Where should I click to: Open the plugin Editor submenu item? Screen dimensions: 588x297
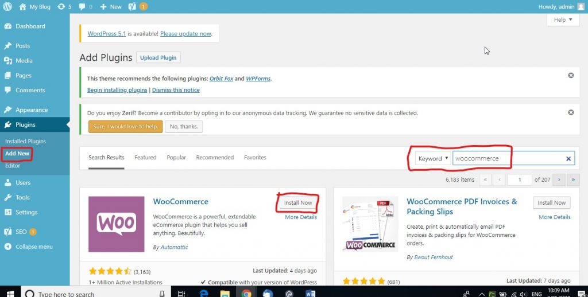[x=13, y=166]
